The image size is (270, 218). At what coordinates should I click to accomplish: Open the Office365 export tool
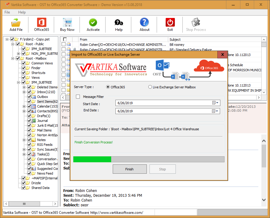click(x=42, y=22)
